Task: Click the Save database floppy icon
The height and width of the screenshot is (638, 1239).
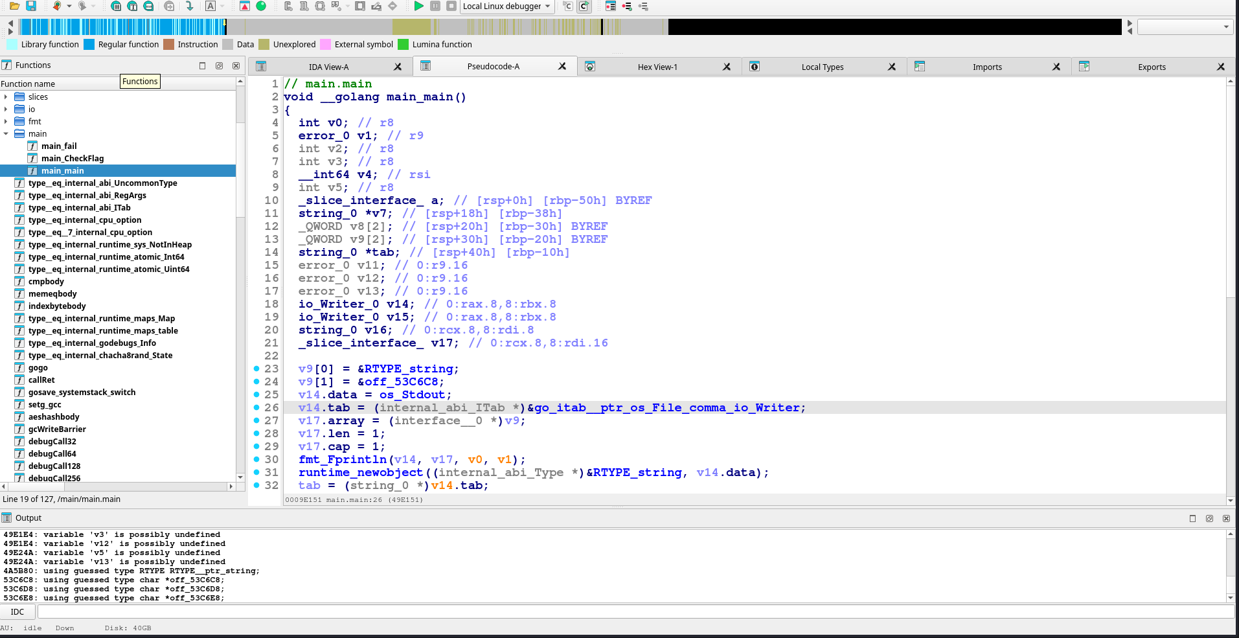Action: [30, 6]
